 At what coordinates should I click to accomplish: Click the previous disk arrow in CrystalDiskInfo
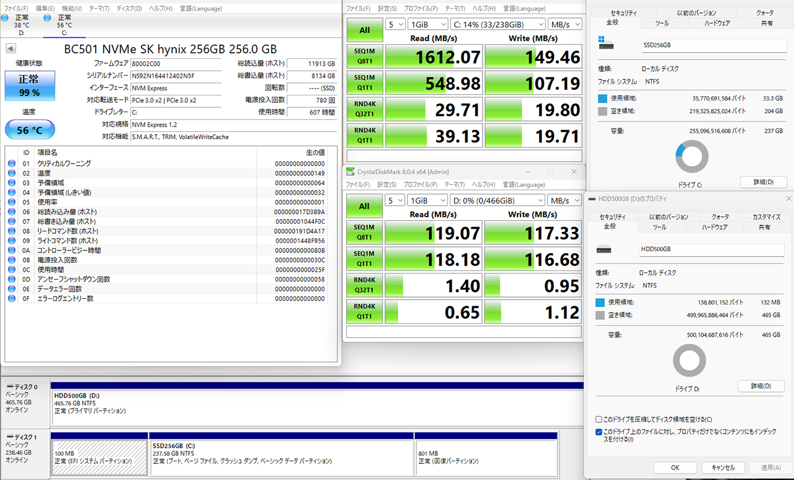pos(11,48)
